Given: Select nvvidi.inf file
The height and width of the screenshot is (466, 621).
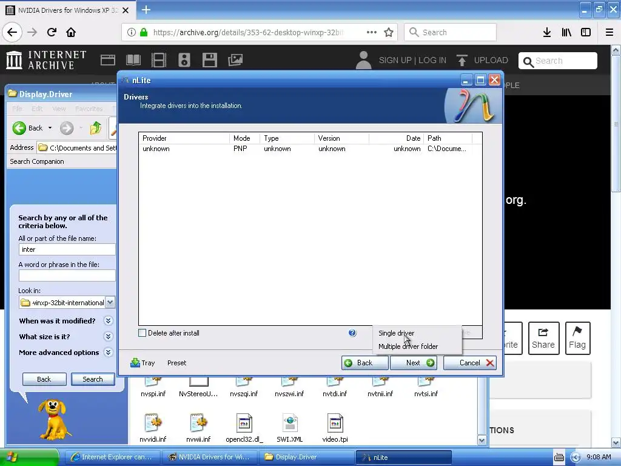Looking at the screenshot, I should (153, 428).
